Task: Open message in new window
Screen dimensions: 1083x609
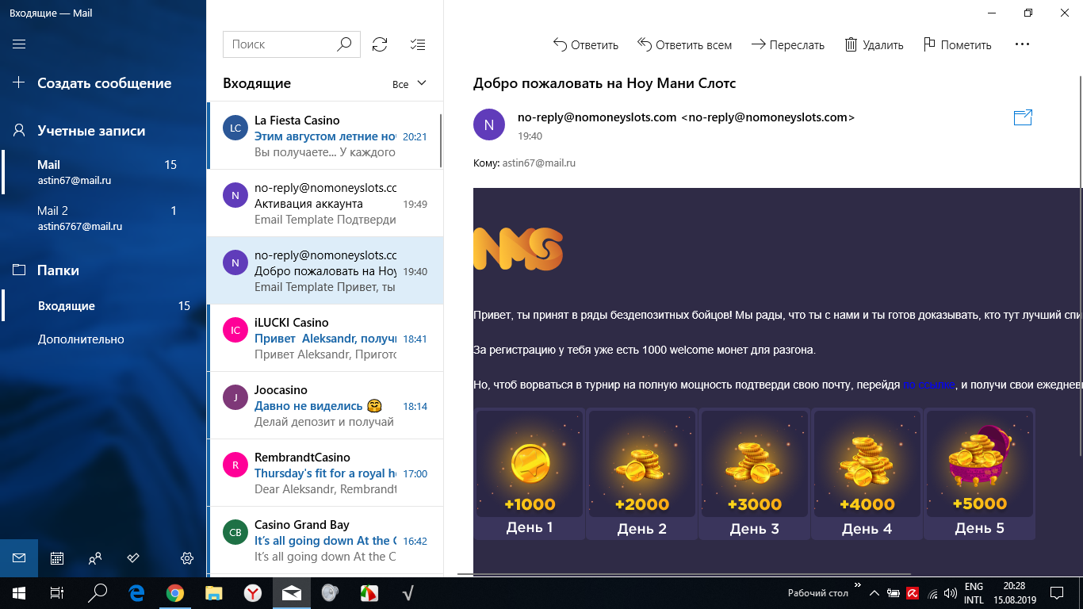Action: 1023,118
